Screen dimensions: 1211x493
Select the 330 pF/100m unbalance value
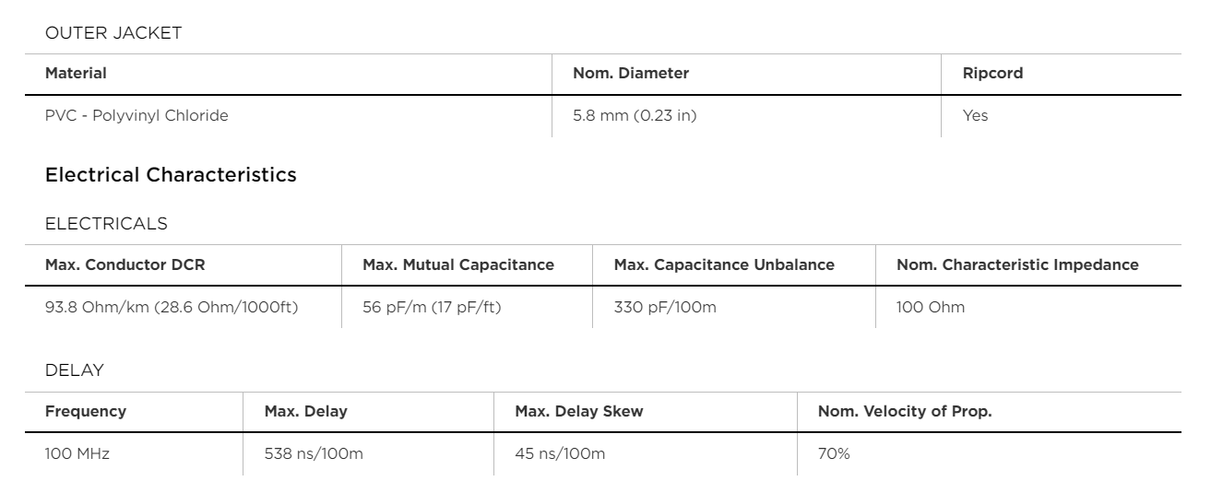tap(665, 307)
